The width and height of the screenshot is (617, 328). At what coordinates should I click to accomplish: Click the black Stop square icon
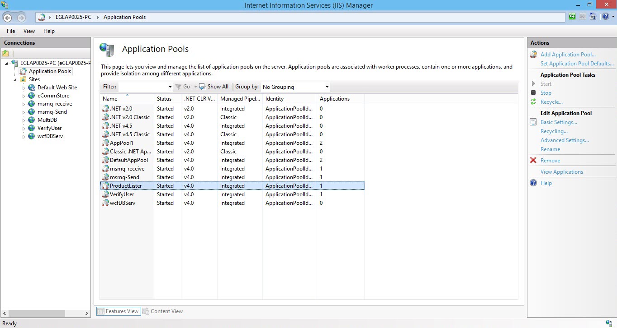coord(533,93)
